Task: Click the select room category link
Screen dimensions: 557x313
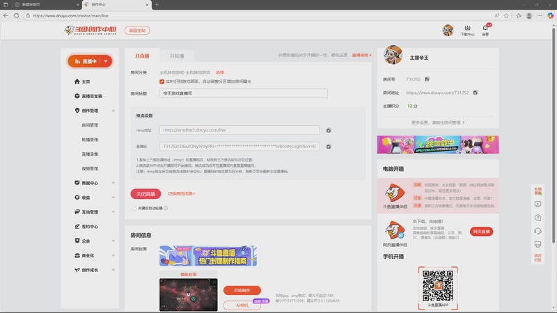Action: [x=220, y=72]
